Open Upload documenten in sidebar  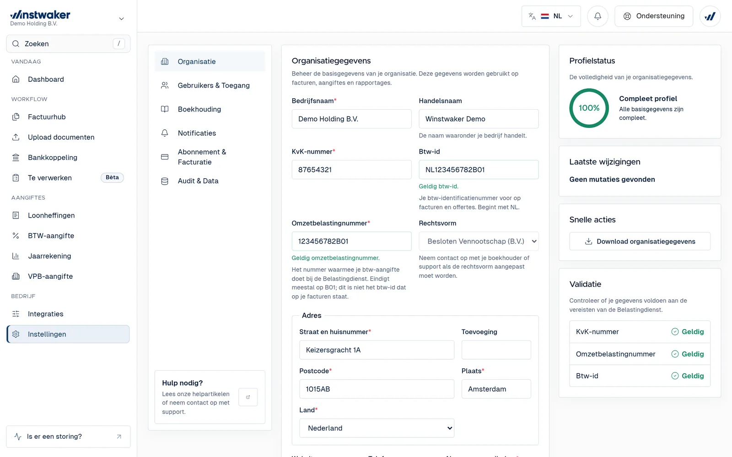pyautogui.click(x=68, y=137)
